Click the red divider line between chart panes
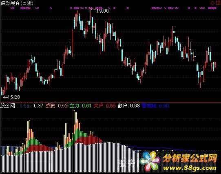Image resolution: width=221 pixels, height=174 pixels. click(110, 102)
